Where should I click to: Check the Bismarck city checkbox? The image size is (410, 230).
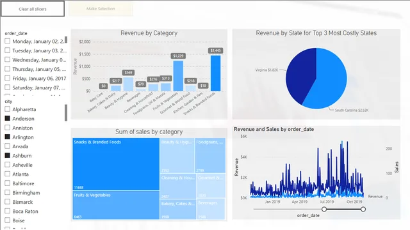point(7,202)
